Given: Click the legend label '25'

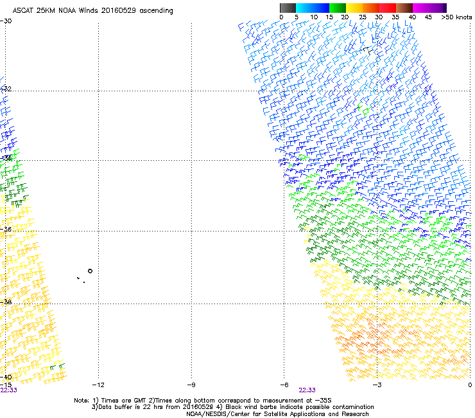Looking at the screenshot, I should click(363, 17).
